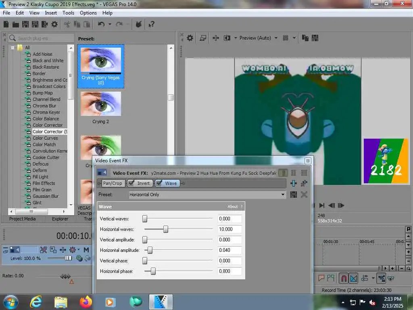This screenshot has width=413, height=310.
Task: Click the Open project folder icon
Action: (16, 25)
